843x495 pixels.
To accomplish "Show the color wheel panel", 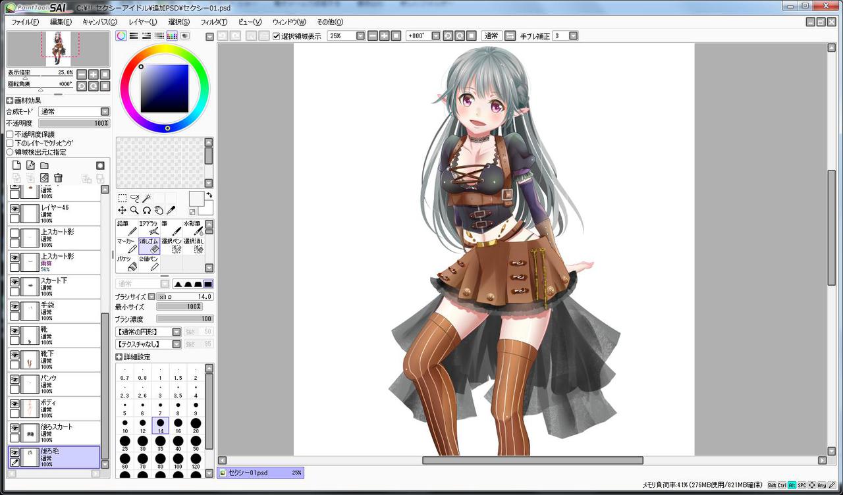I will tap(121, 36).
